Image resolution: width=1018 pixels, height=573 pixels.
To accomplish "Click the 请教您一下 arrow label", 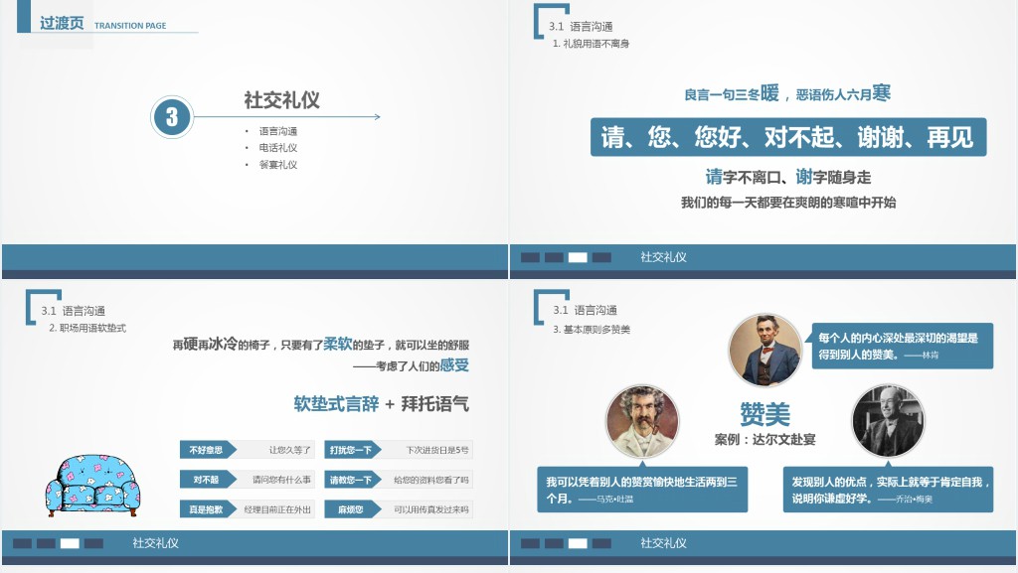I will [353, 480].
